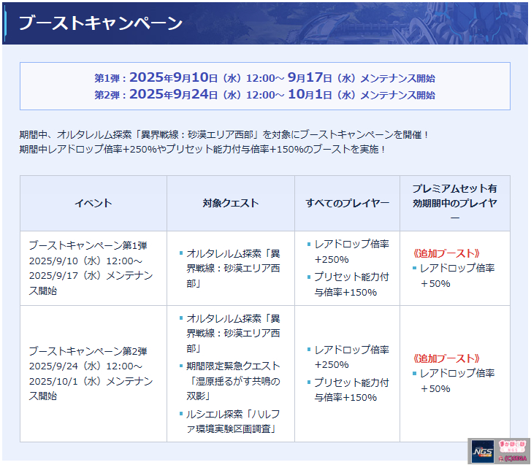531x465 pixels.
Task: Click 第1弾 row レアドロップ倍率+250% item
Action: point(348,252)
